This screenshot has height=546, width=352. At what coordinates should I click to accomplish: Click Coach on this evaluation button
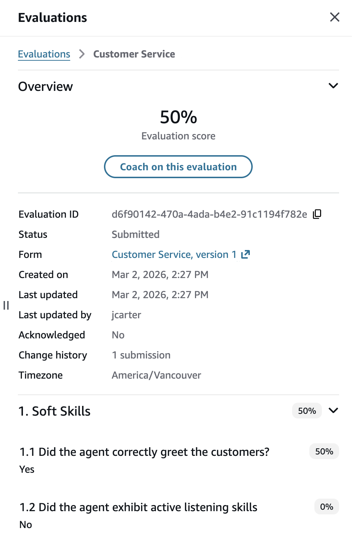[178, 166]
